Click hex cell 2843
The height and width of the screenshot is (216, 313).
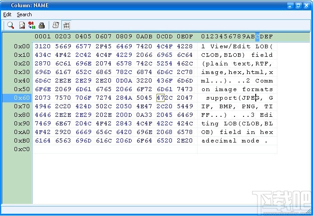pyautogui.click(x=124, y=124)
